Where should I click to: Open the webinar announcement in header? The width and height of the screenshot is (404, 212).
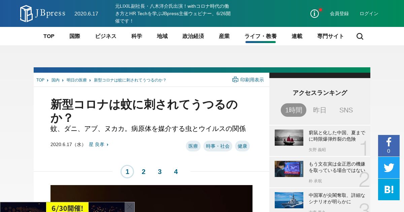173,13
